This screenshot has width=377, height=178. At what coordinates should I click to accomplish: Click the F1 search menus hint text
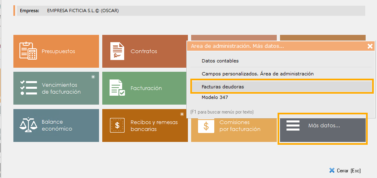click(222, 112)
